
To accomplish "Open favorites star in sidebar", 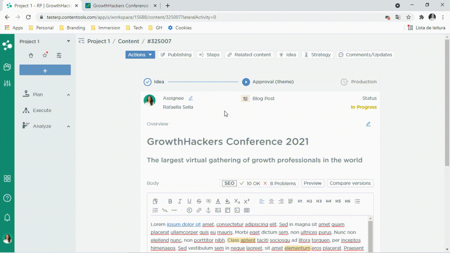I will coord(45,55).
